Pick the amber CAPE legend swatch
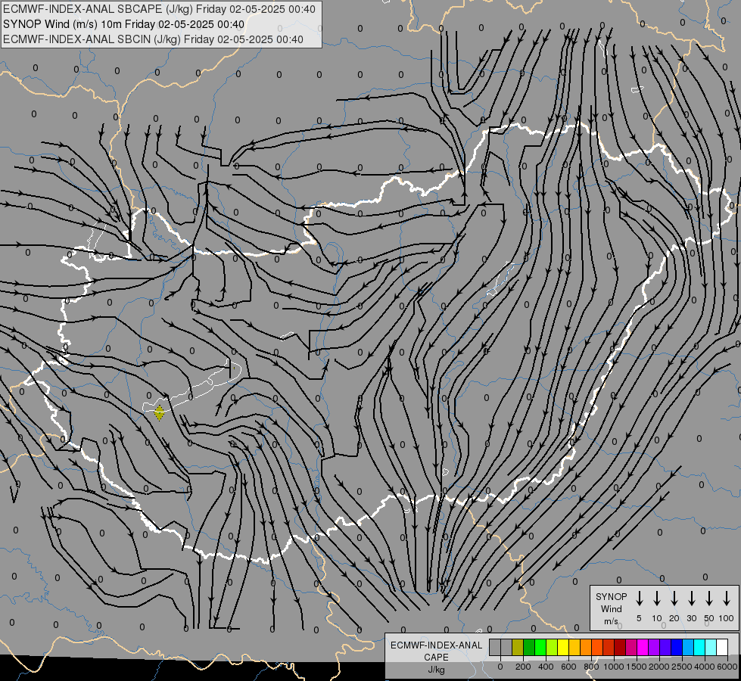 tap(574, 647)
